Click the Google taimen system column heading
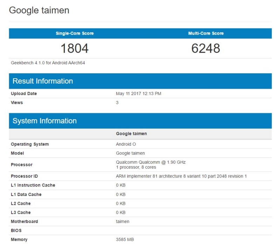Screen dimensions: 274x250 tap(131, 134)
